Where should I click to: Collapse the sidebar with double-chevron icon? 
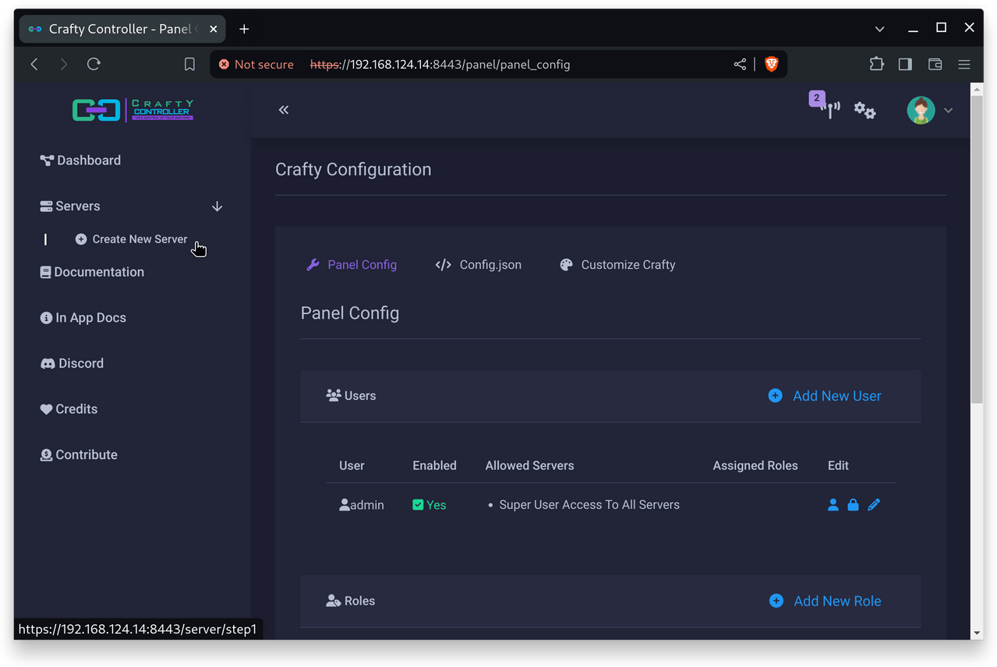[284, 110]
